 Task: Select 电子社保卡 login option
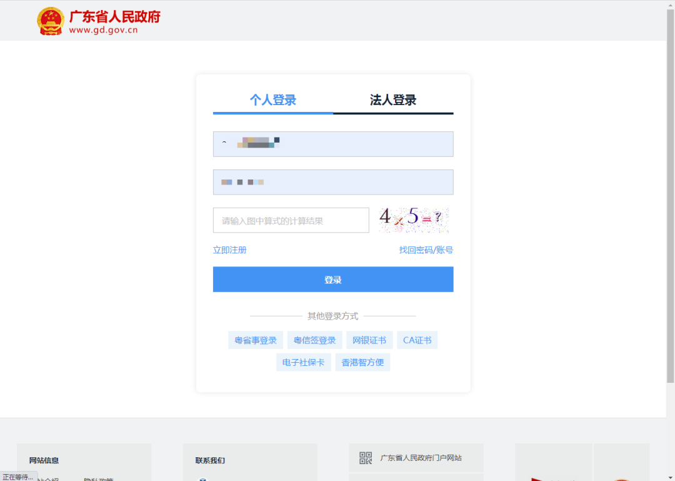pyautogui.click(x=303, y=362)
